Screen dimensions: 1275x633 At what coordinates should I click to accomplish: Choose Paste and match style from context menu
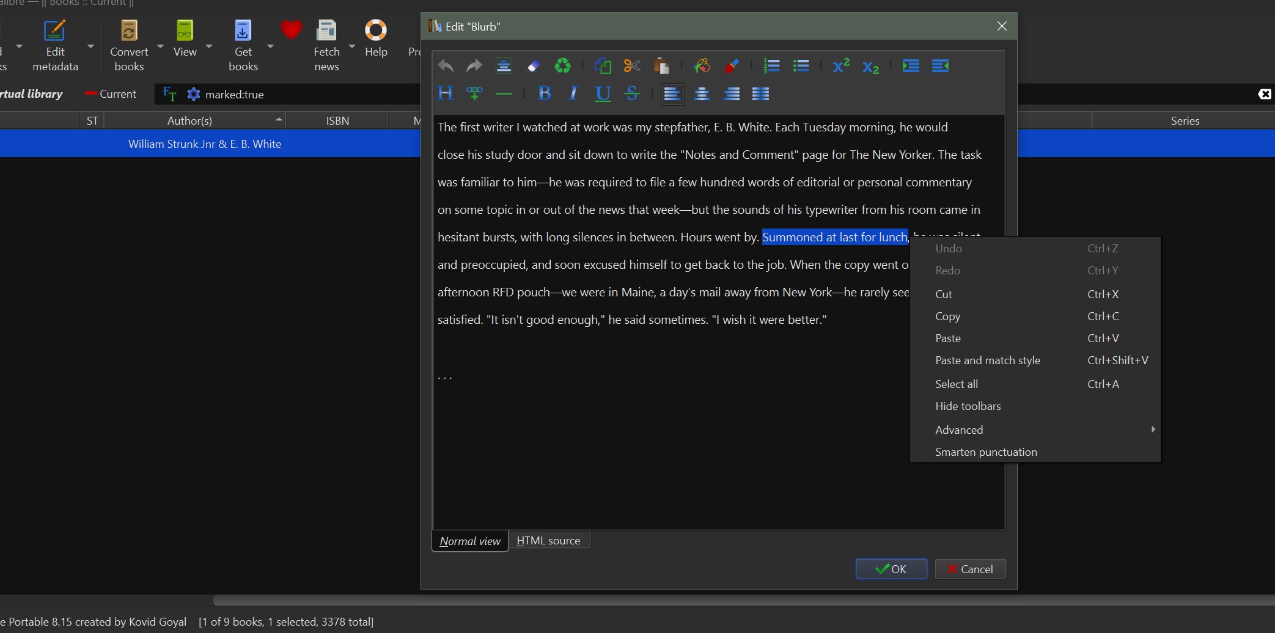[1035, 360]
